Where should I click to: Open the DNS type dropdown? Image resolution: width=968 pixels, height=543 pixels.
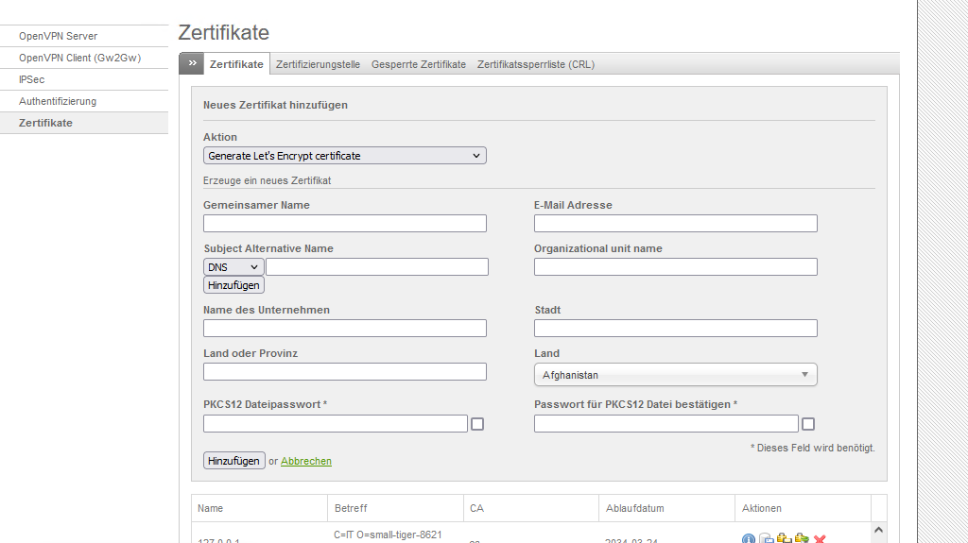click(233, 267)
